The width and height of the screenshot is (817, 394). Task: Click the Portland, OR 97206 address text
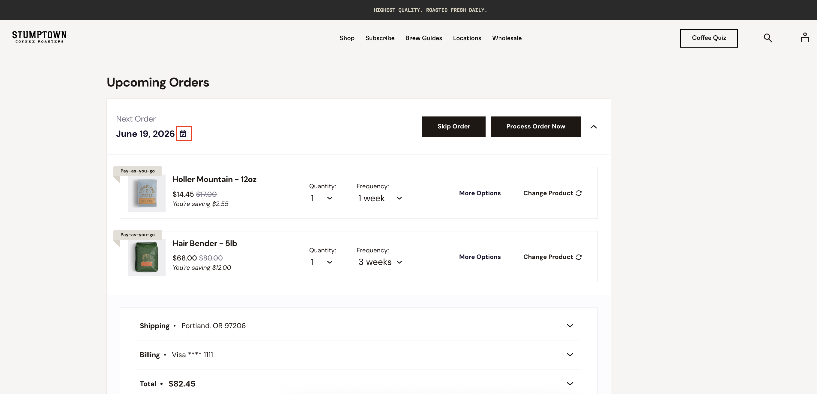pyautogui.click(x=214, y=325)
